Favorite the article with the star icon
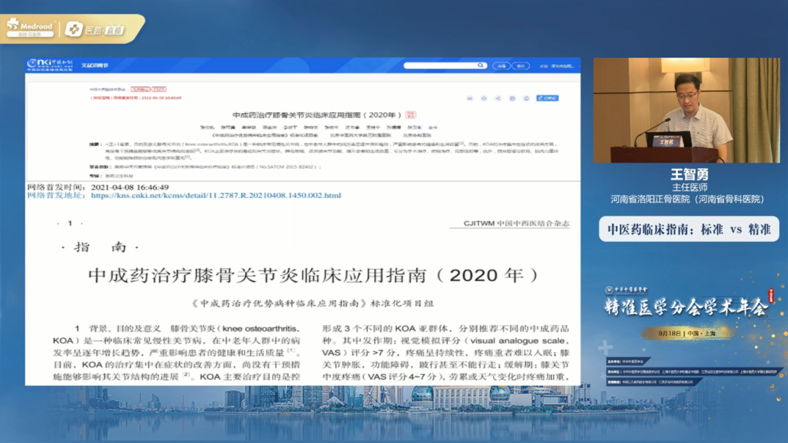This screenshot has height=443, width=788. coord(484,98)
